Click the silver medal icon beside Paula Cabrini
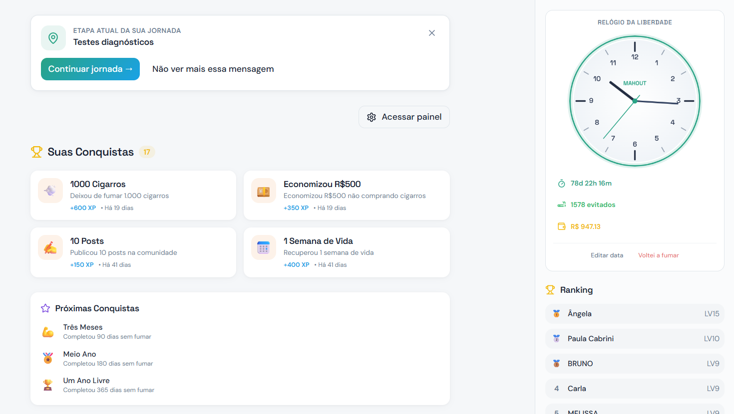Screen dimensions: 734x414 (556, 339)
